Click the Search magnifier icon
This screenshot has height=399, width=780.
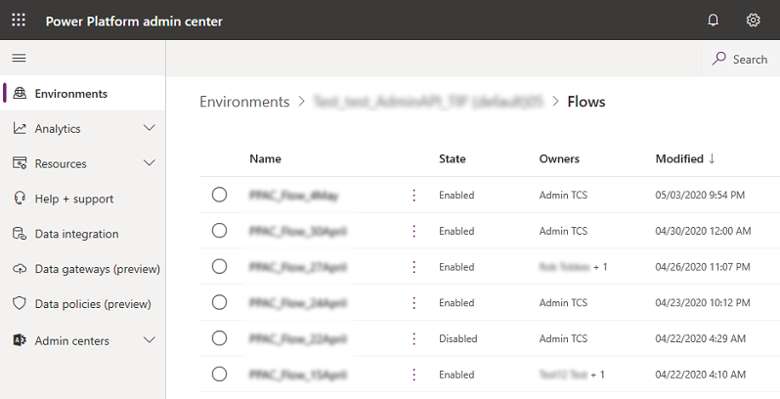point(720,59)
